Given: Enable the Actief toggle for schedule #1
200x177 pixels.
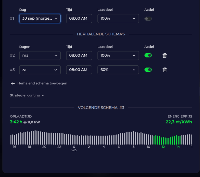Looking at the screenshot, I should 148,19.
